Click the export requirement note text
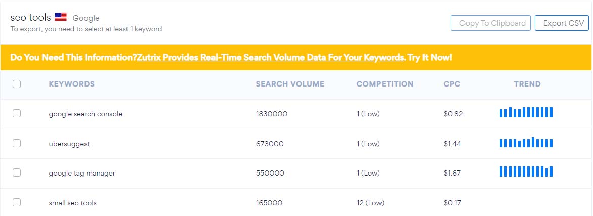The height and width of the screenshot is (216, 593). tap(86, 29)
